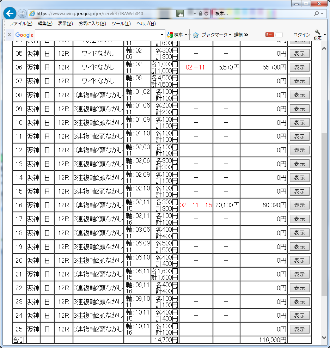Click the 合計 total row label

coord(19,340)
